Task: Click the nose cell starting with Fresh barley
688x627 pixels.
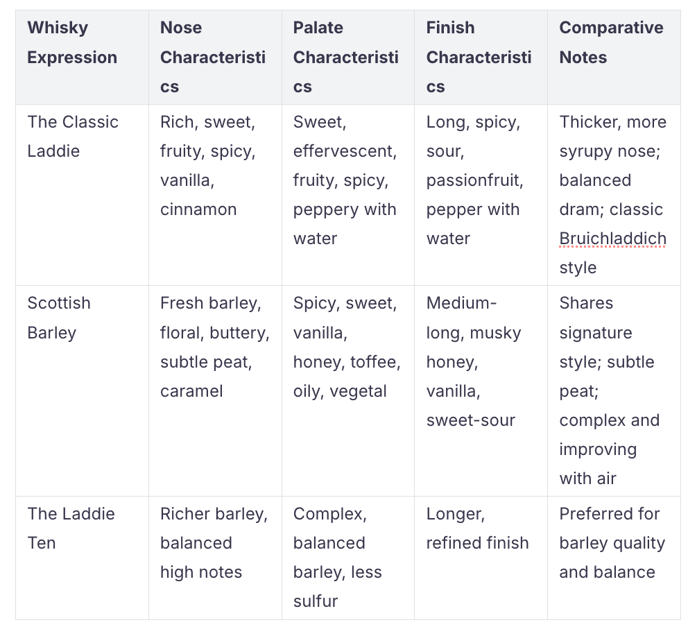Action: pyautogui.click(x=214, y=347)
